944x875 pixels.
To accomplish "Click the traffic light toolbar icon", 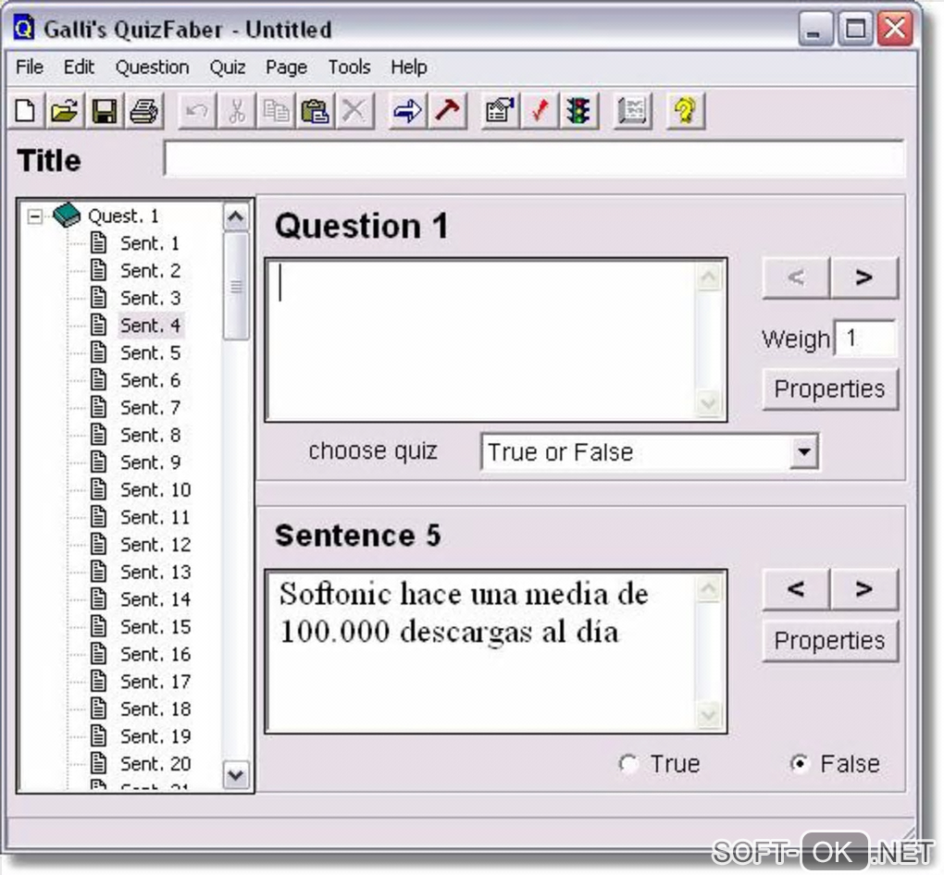I will coord(580,112).
